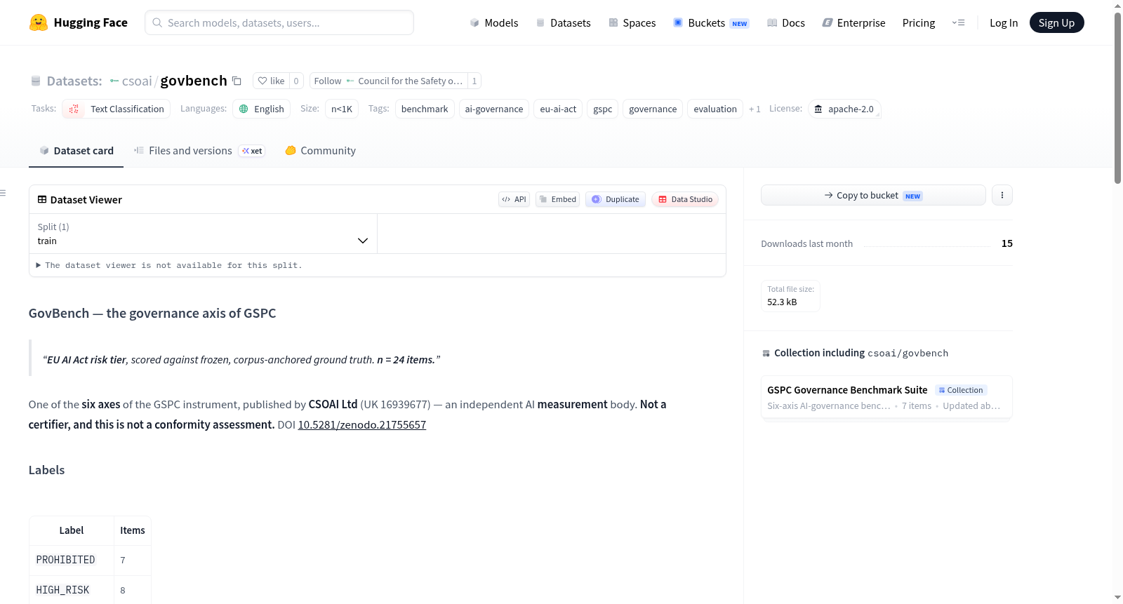The image size is (1123, 604).
Task: Click the Datasets breadcrumb label
Action: 74,81
